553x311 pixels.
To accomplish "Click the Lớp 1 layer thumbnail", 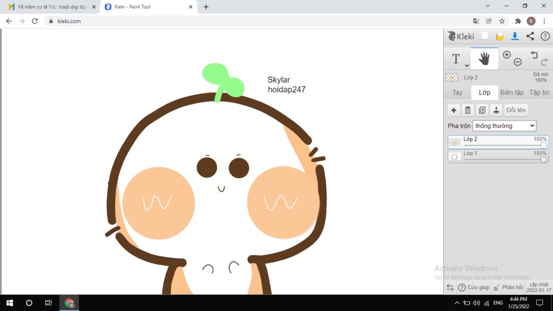I will 455,157.
